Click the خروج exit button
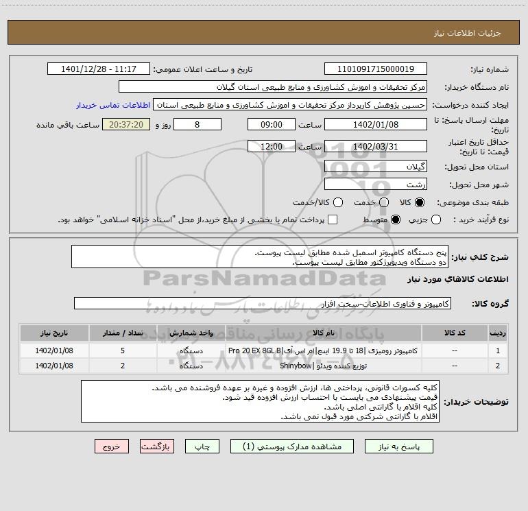This screenshot has width=528, height=511. [x=112, y=447]
